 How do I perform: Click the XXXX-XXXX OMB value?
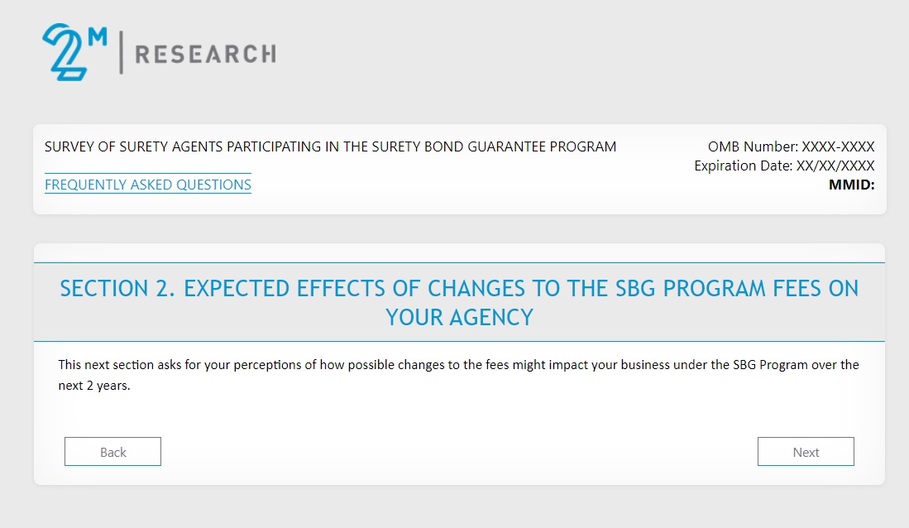838,147
